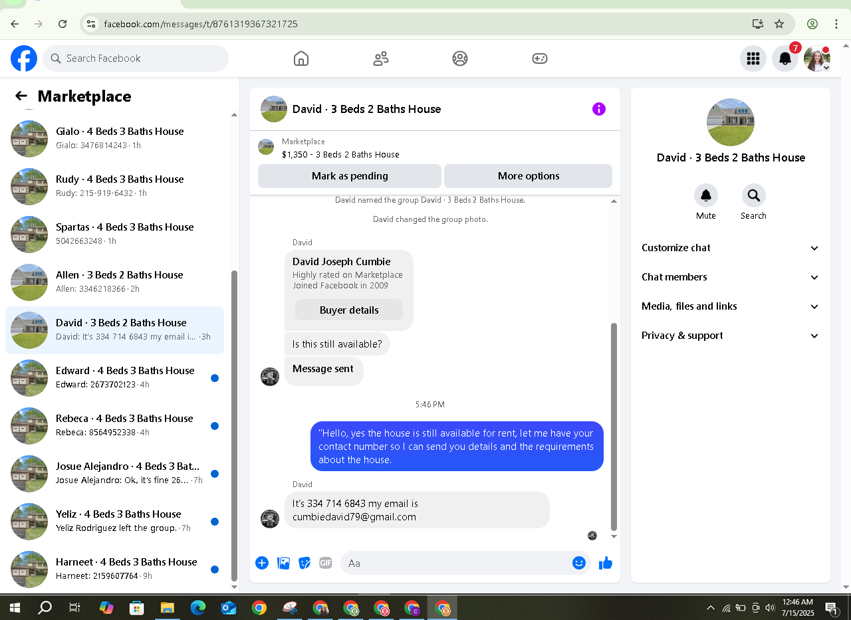Open Harneet 4 Beds 3 Baths chat
Screen dimensions: 851x620
114,569
